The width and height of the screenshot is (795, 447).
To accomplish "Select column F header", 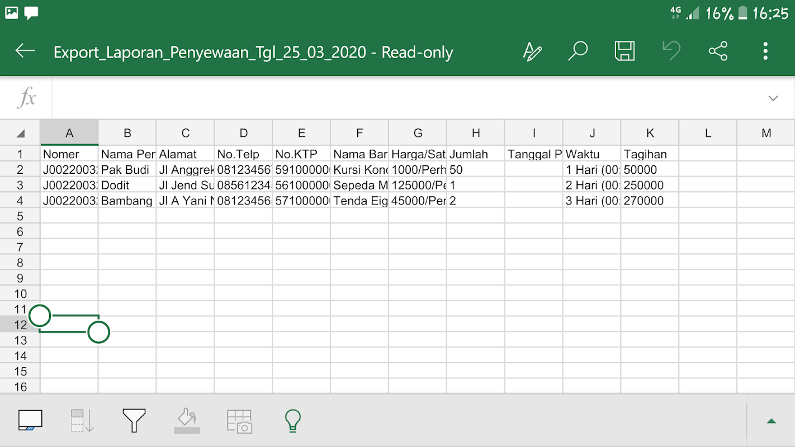I will tap(359, 133).
